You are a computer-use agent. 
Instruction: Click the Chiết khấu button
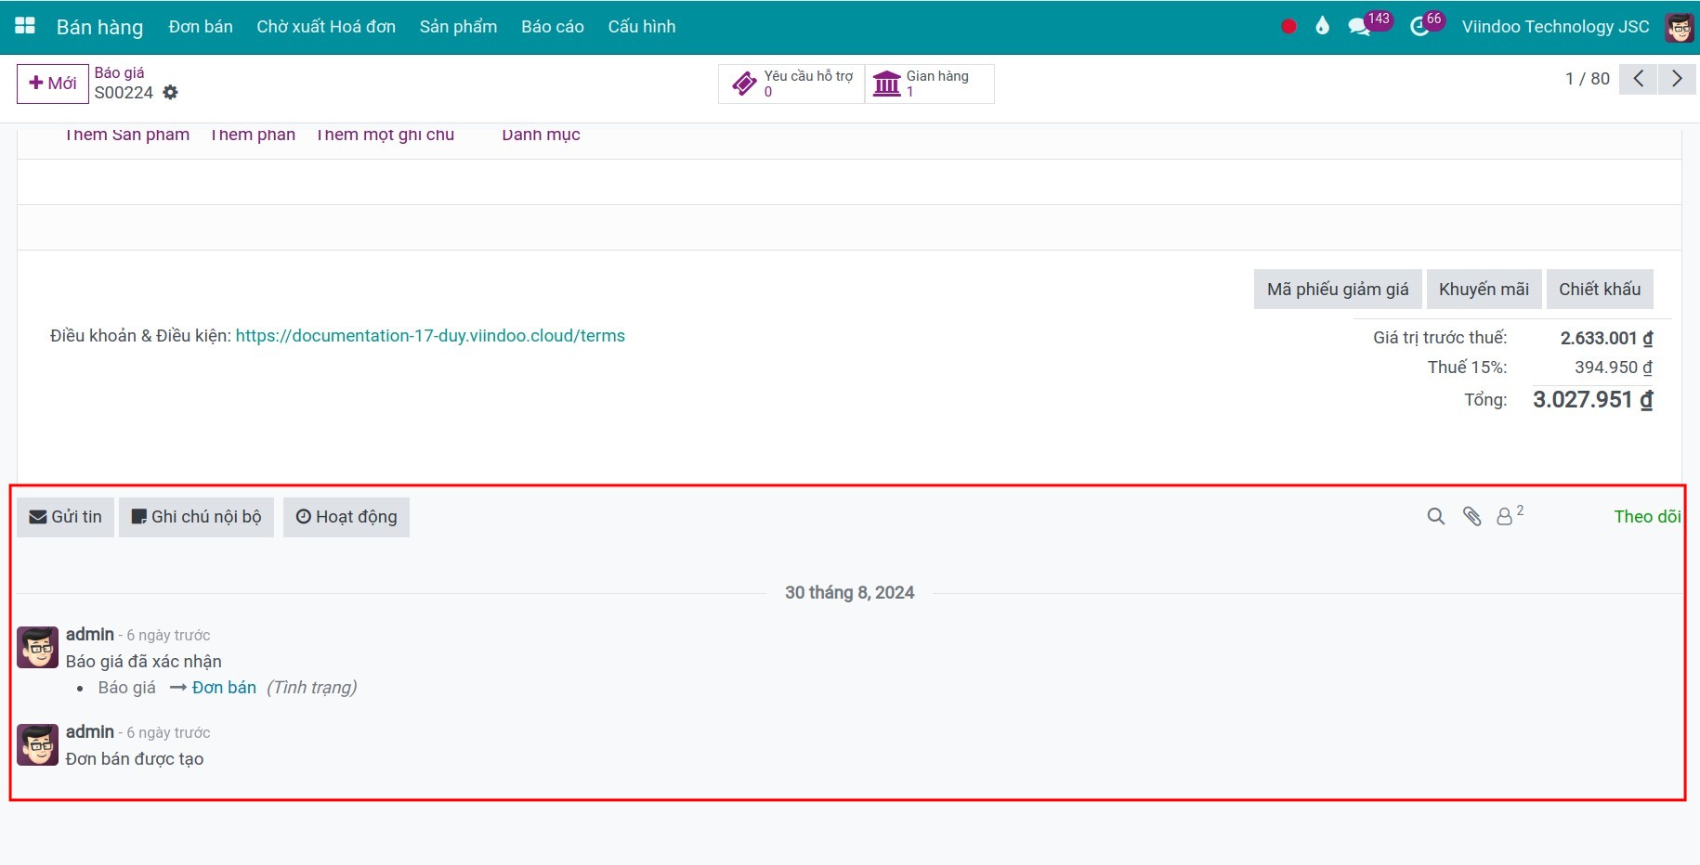1600,290
